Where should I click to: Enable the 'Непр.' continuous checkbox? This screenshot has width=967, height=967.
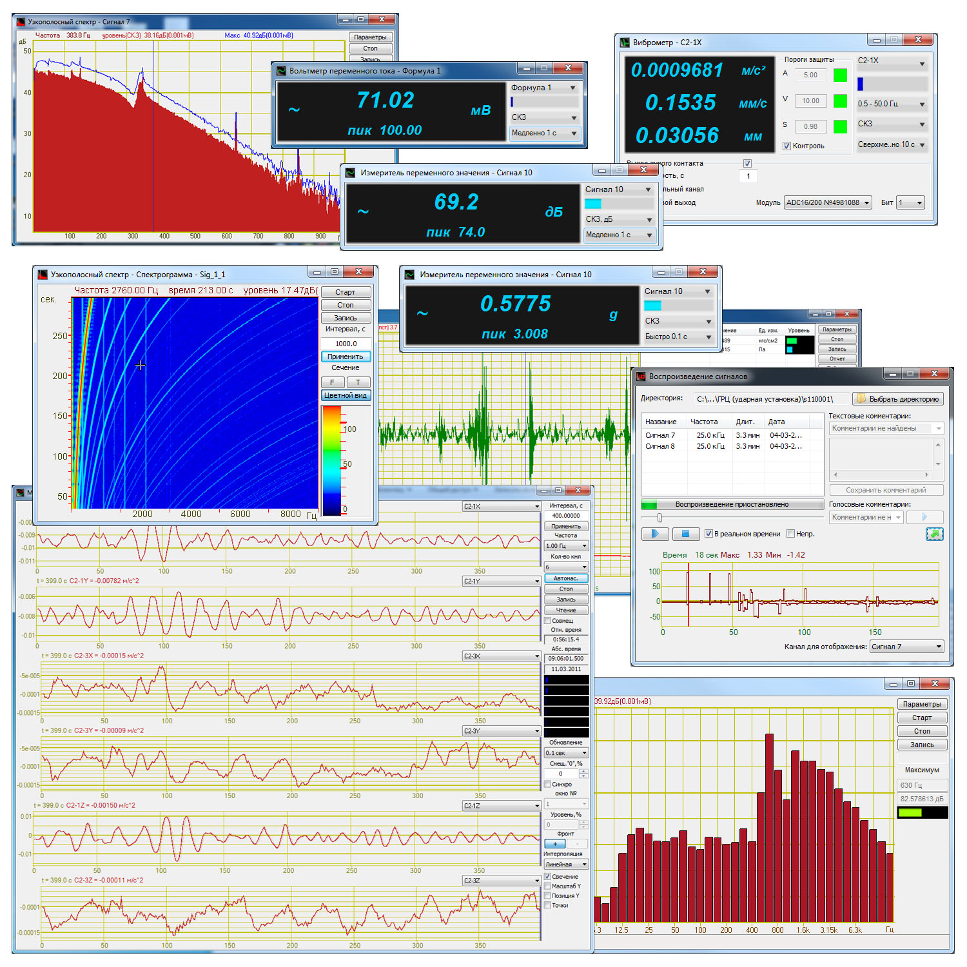point(790,534)
